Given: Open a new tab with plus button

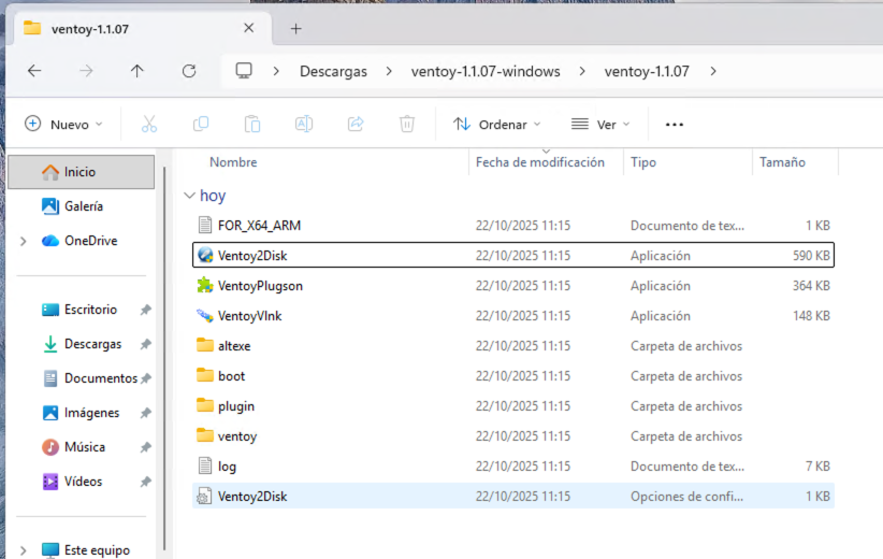Looking at the screenshot, I should click(296, 28).
